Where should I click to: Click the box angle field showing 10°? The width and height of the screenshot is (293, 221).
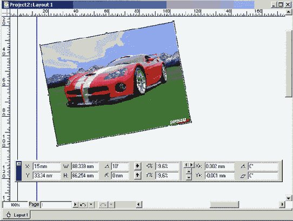point(120,166)
